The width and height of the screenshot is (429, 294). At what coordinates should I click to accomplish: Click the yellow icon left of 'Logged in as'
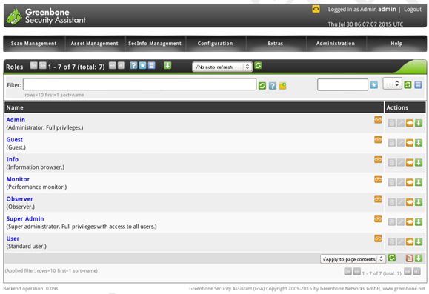click(316, 9)
